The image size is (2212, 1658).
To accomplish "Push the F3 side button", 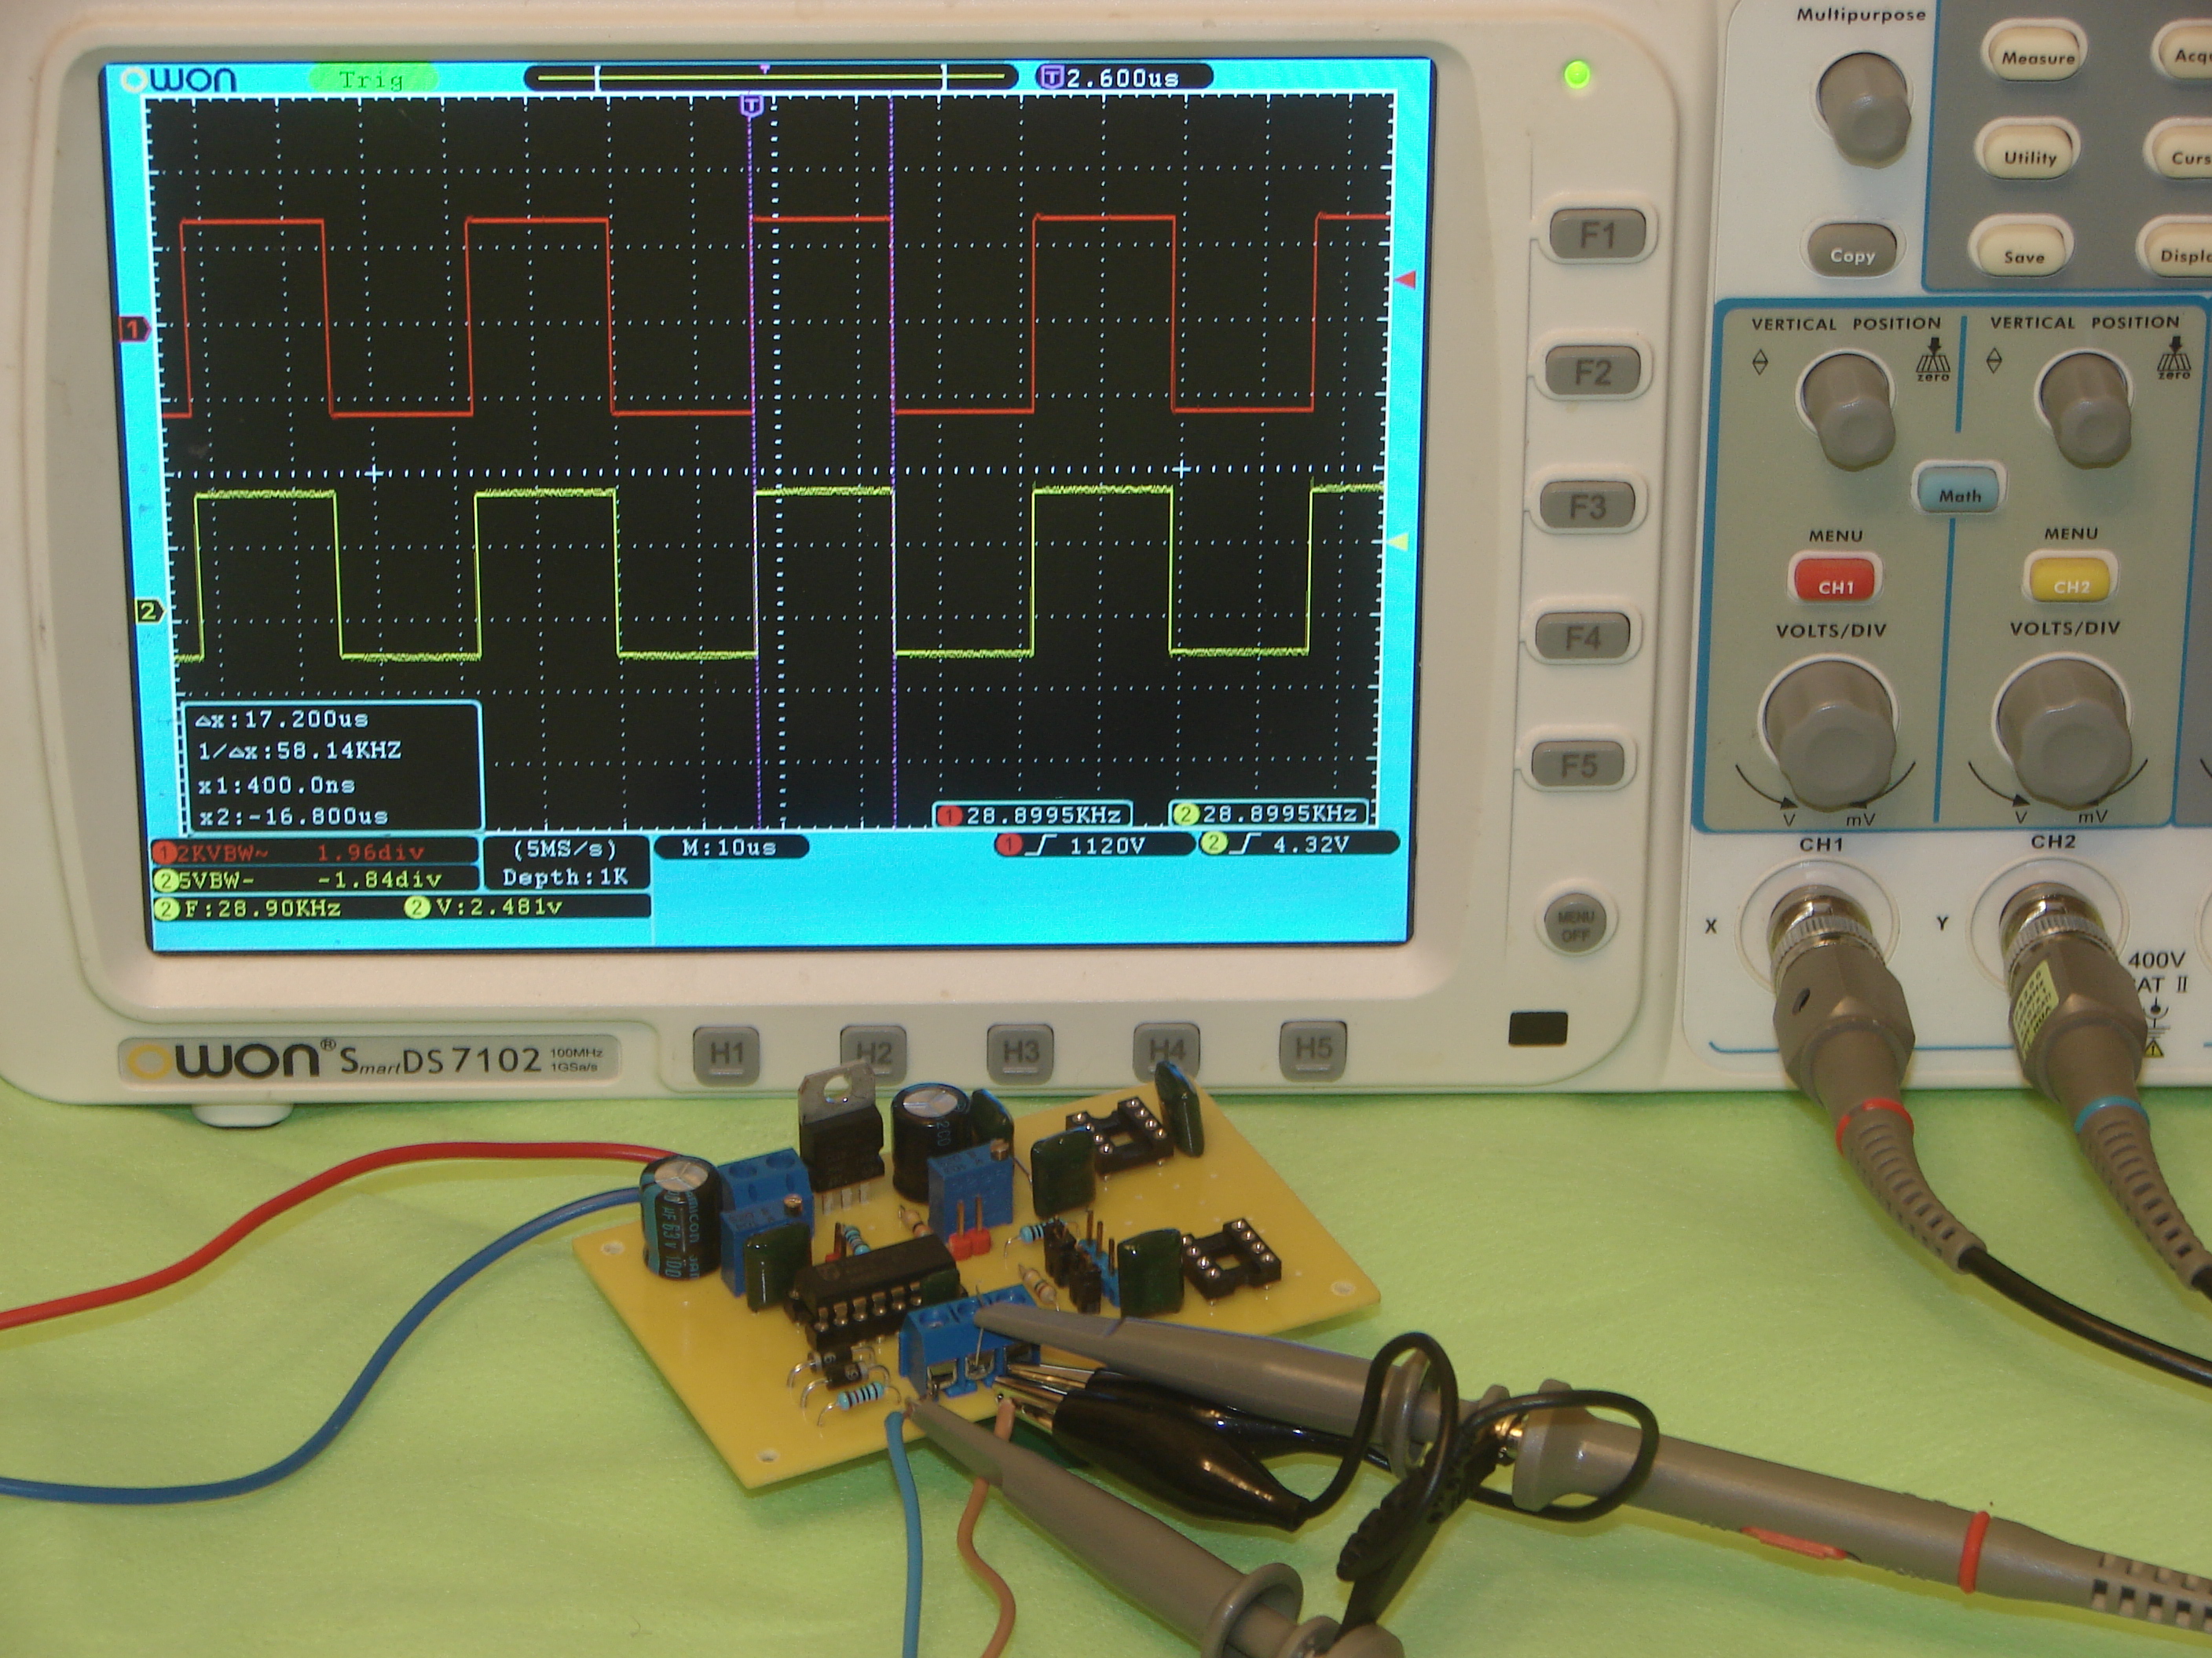I will pos(1587,506).
